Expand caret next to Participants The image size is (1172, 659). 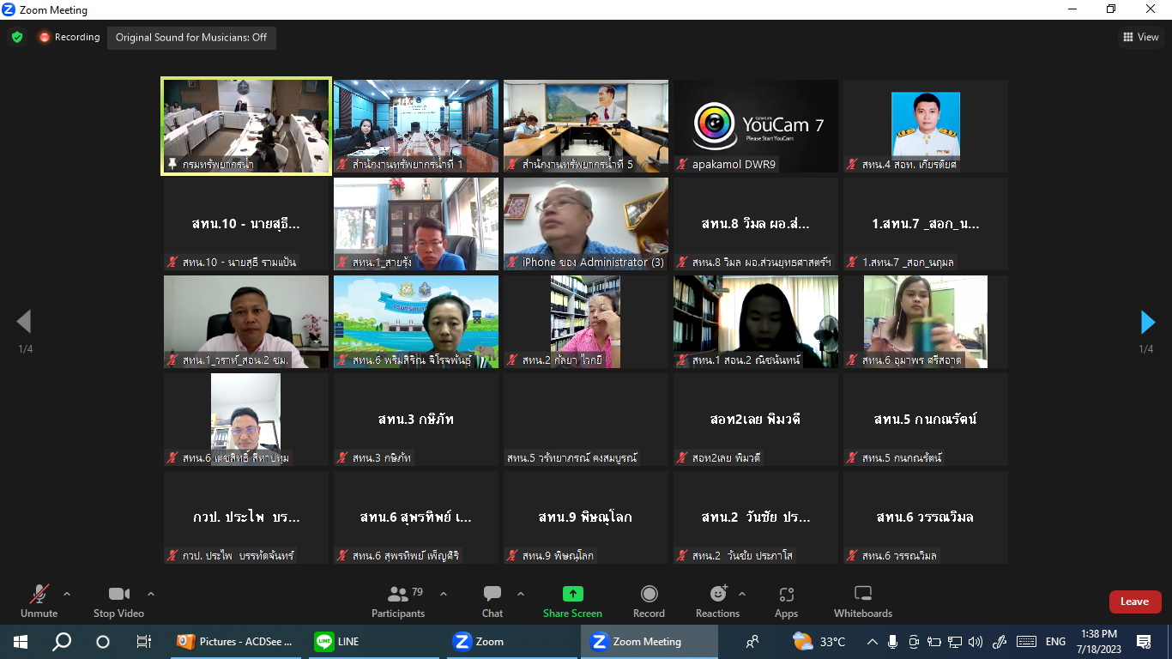pos(444,594)
